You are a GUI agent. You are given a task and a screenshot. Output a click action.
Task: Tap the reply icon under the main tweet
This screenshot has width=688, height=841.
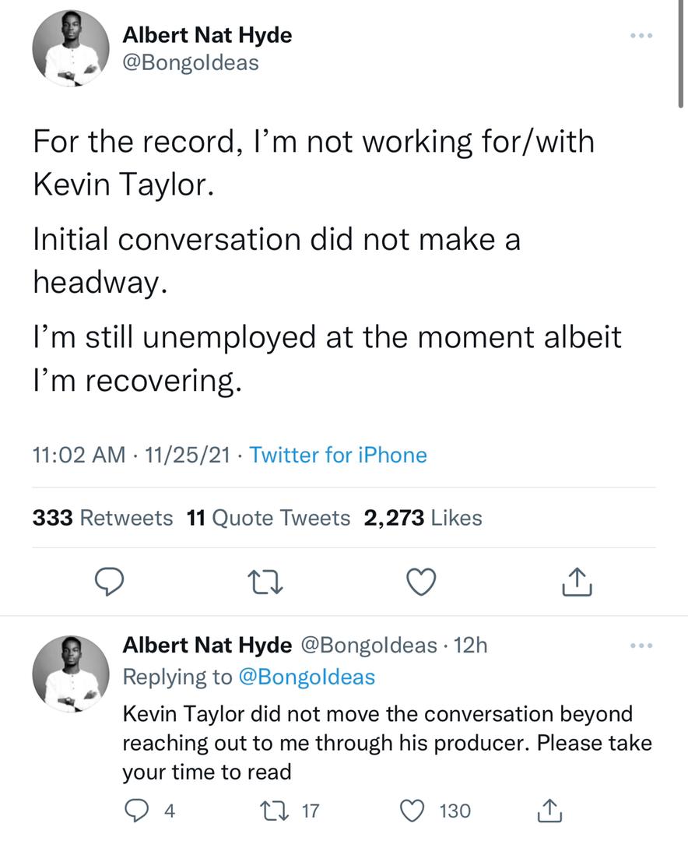pos(110,582)
